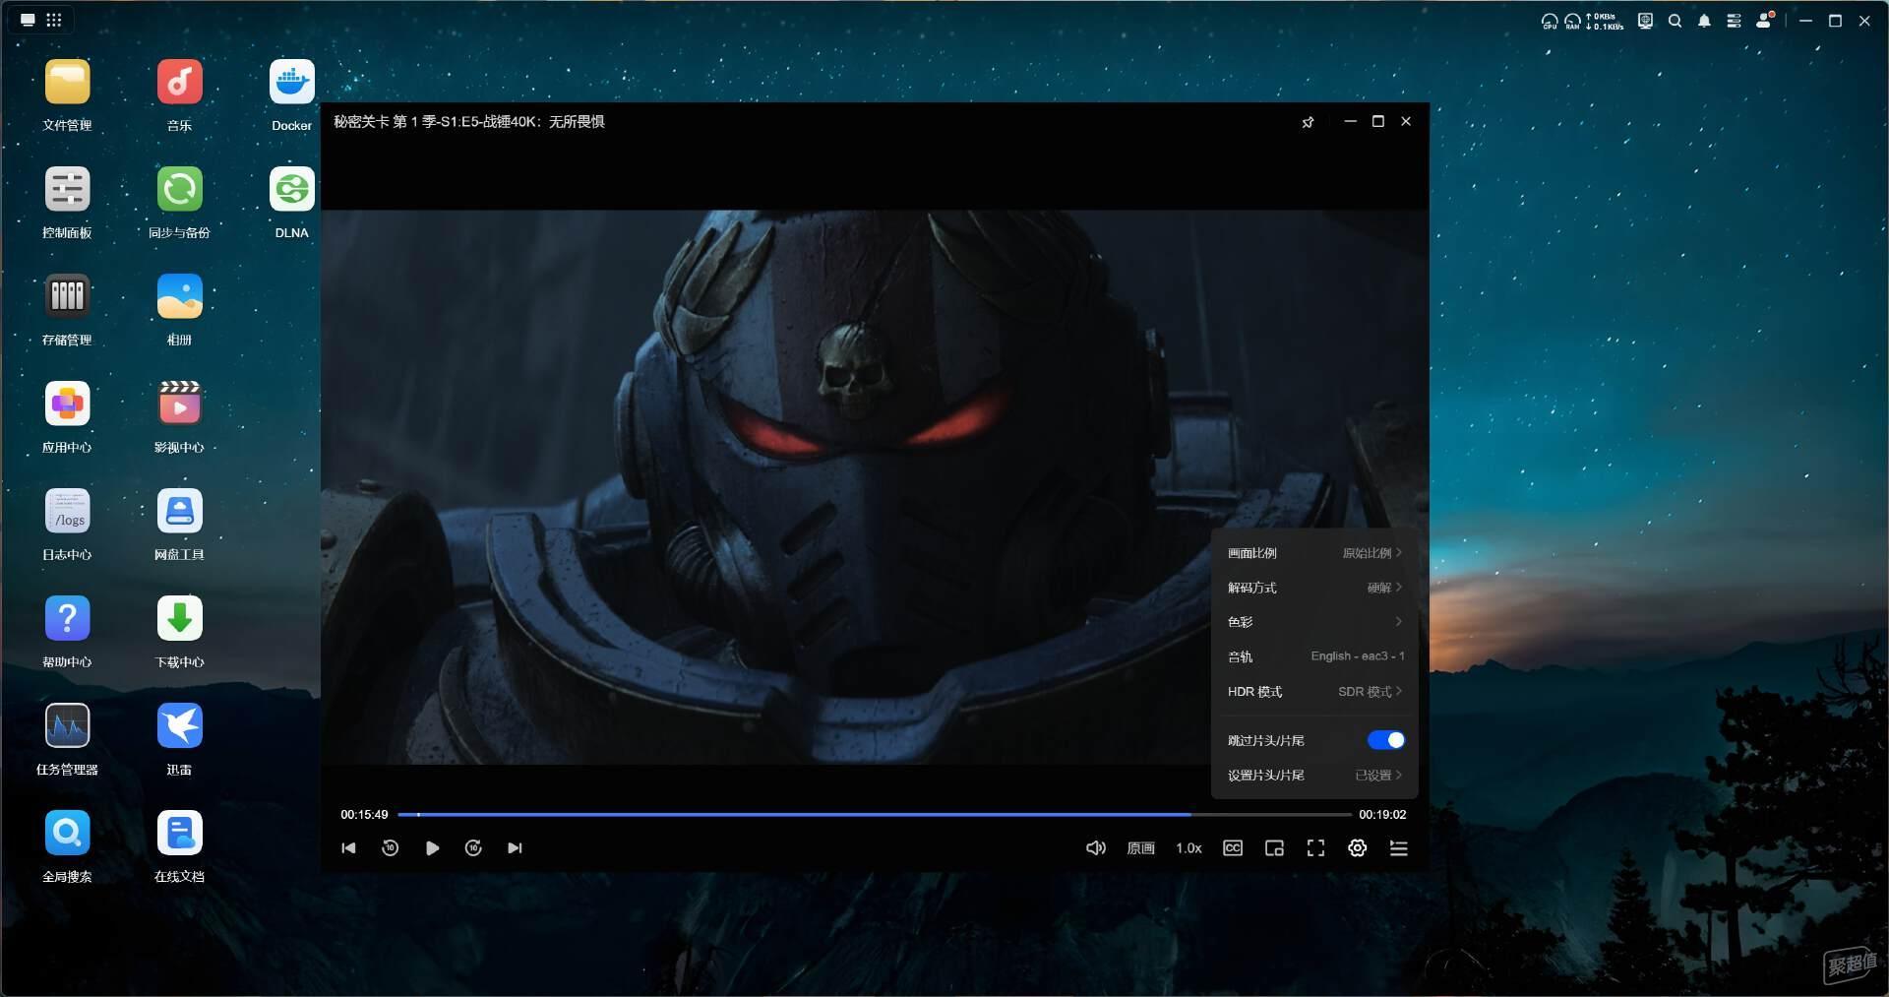1889x997 pixels.
Task: Fast forward the video 10 seconds
Action: (x=473, y=848)
